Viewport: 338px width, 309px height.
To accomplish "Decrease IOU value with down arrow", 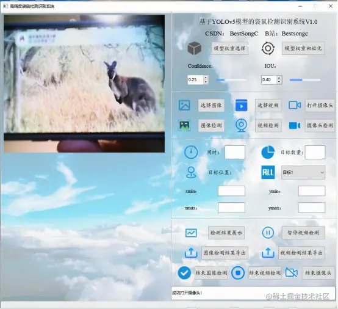I will pos(279,82).
